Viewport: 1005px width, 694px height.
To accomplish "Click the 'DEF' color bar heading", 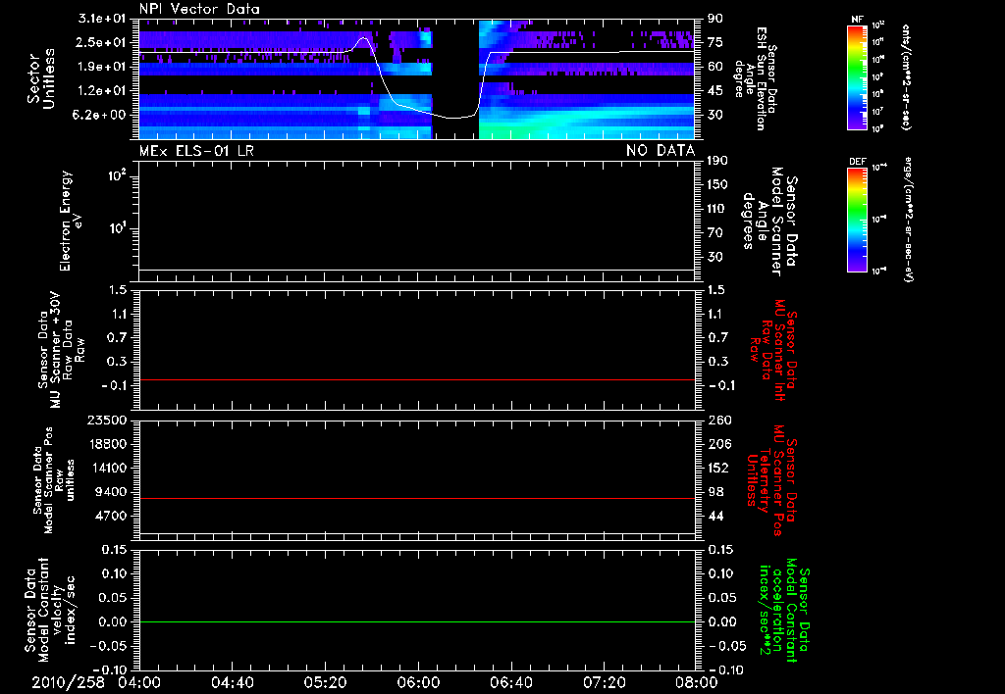I will [857, 162].
